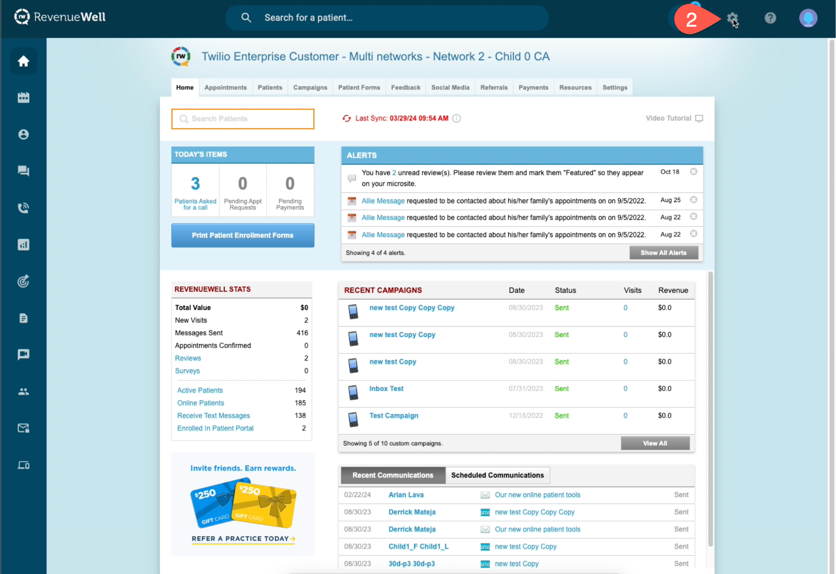Open the Active Patients link
The width and height of the screenshot is (836, 574).
point(200,390)
